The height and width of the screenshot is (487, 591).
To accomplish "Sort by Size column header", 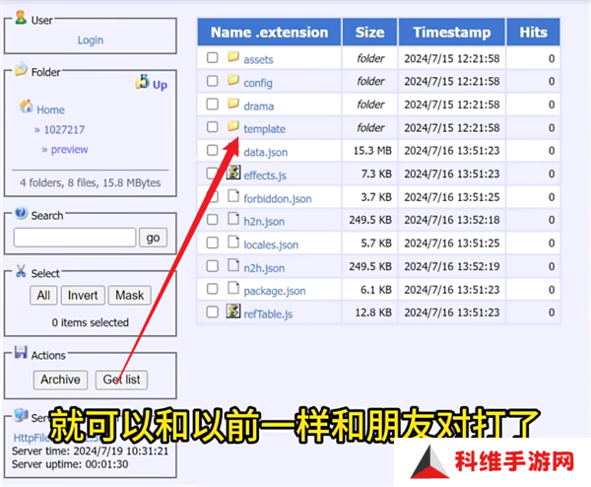I will coord(369,33).
